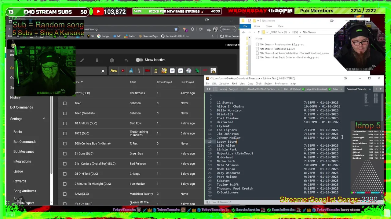The width and height of the screenshot is (391, 219).
Task: Select the green dollar attribute filter icon
Action: [x=197, y=71]
